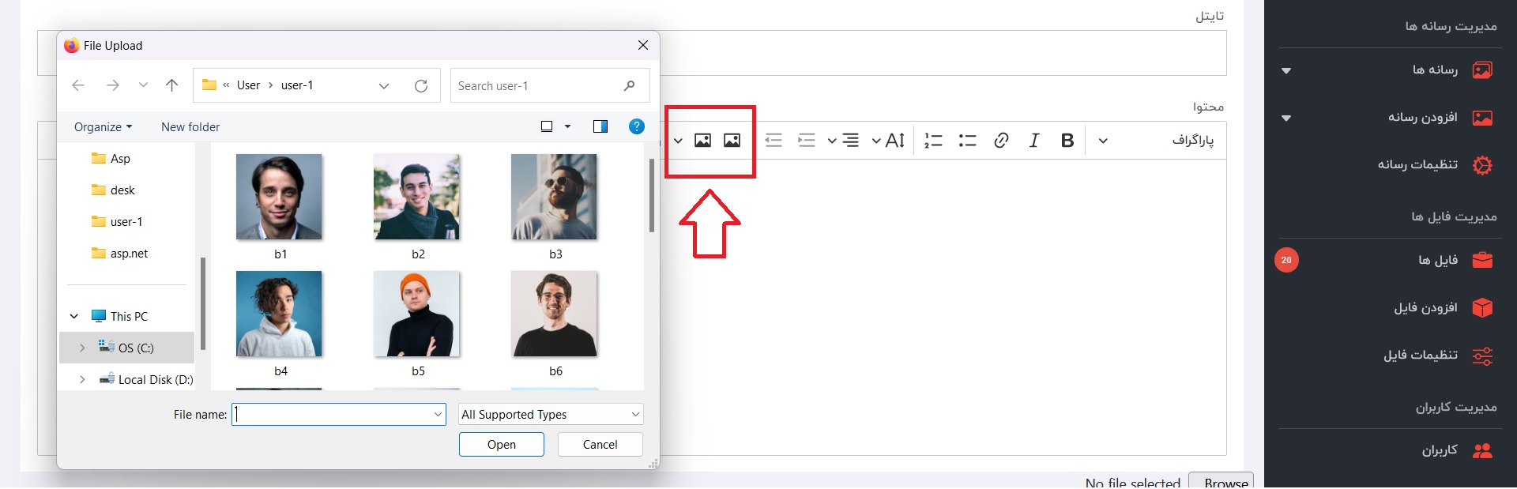Click the کاربران users icon
Viewport: 1517px width, 489px height.
pyautogui.click(x=1482, y=450)
